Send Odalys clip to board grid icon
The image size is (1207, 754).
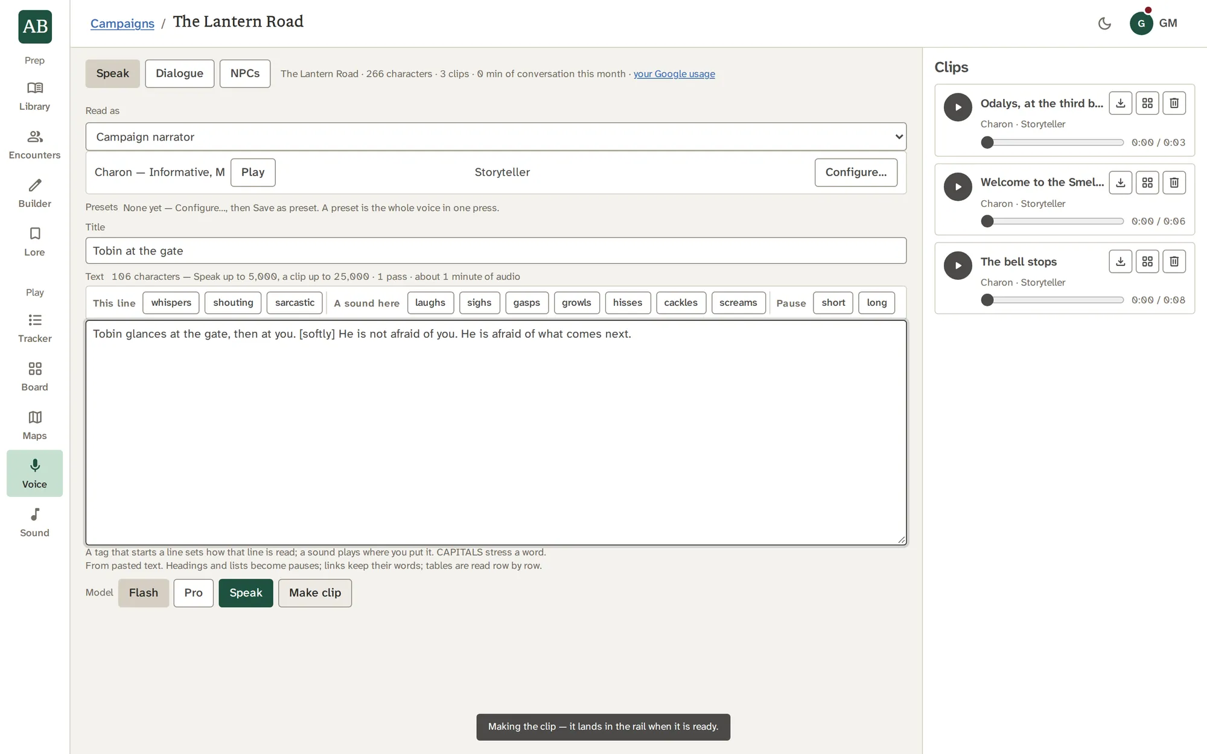tap(1147, 103)
